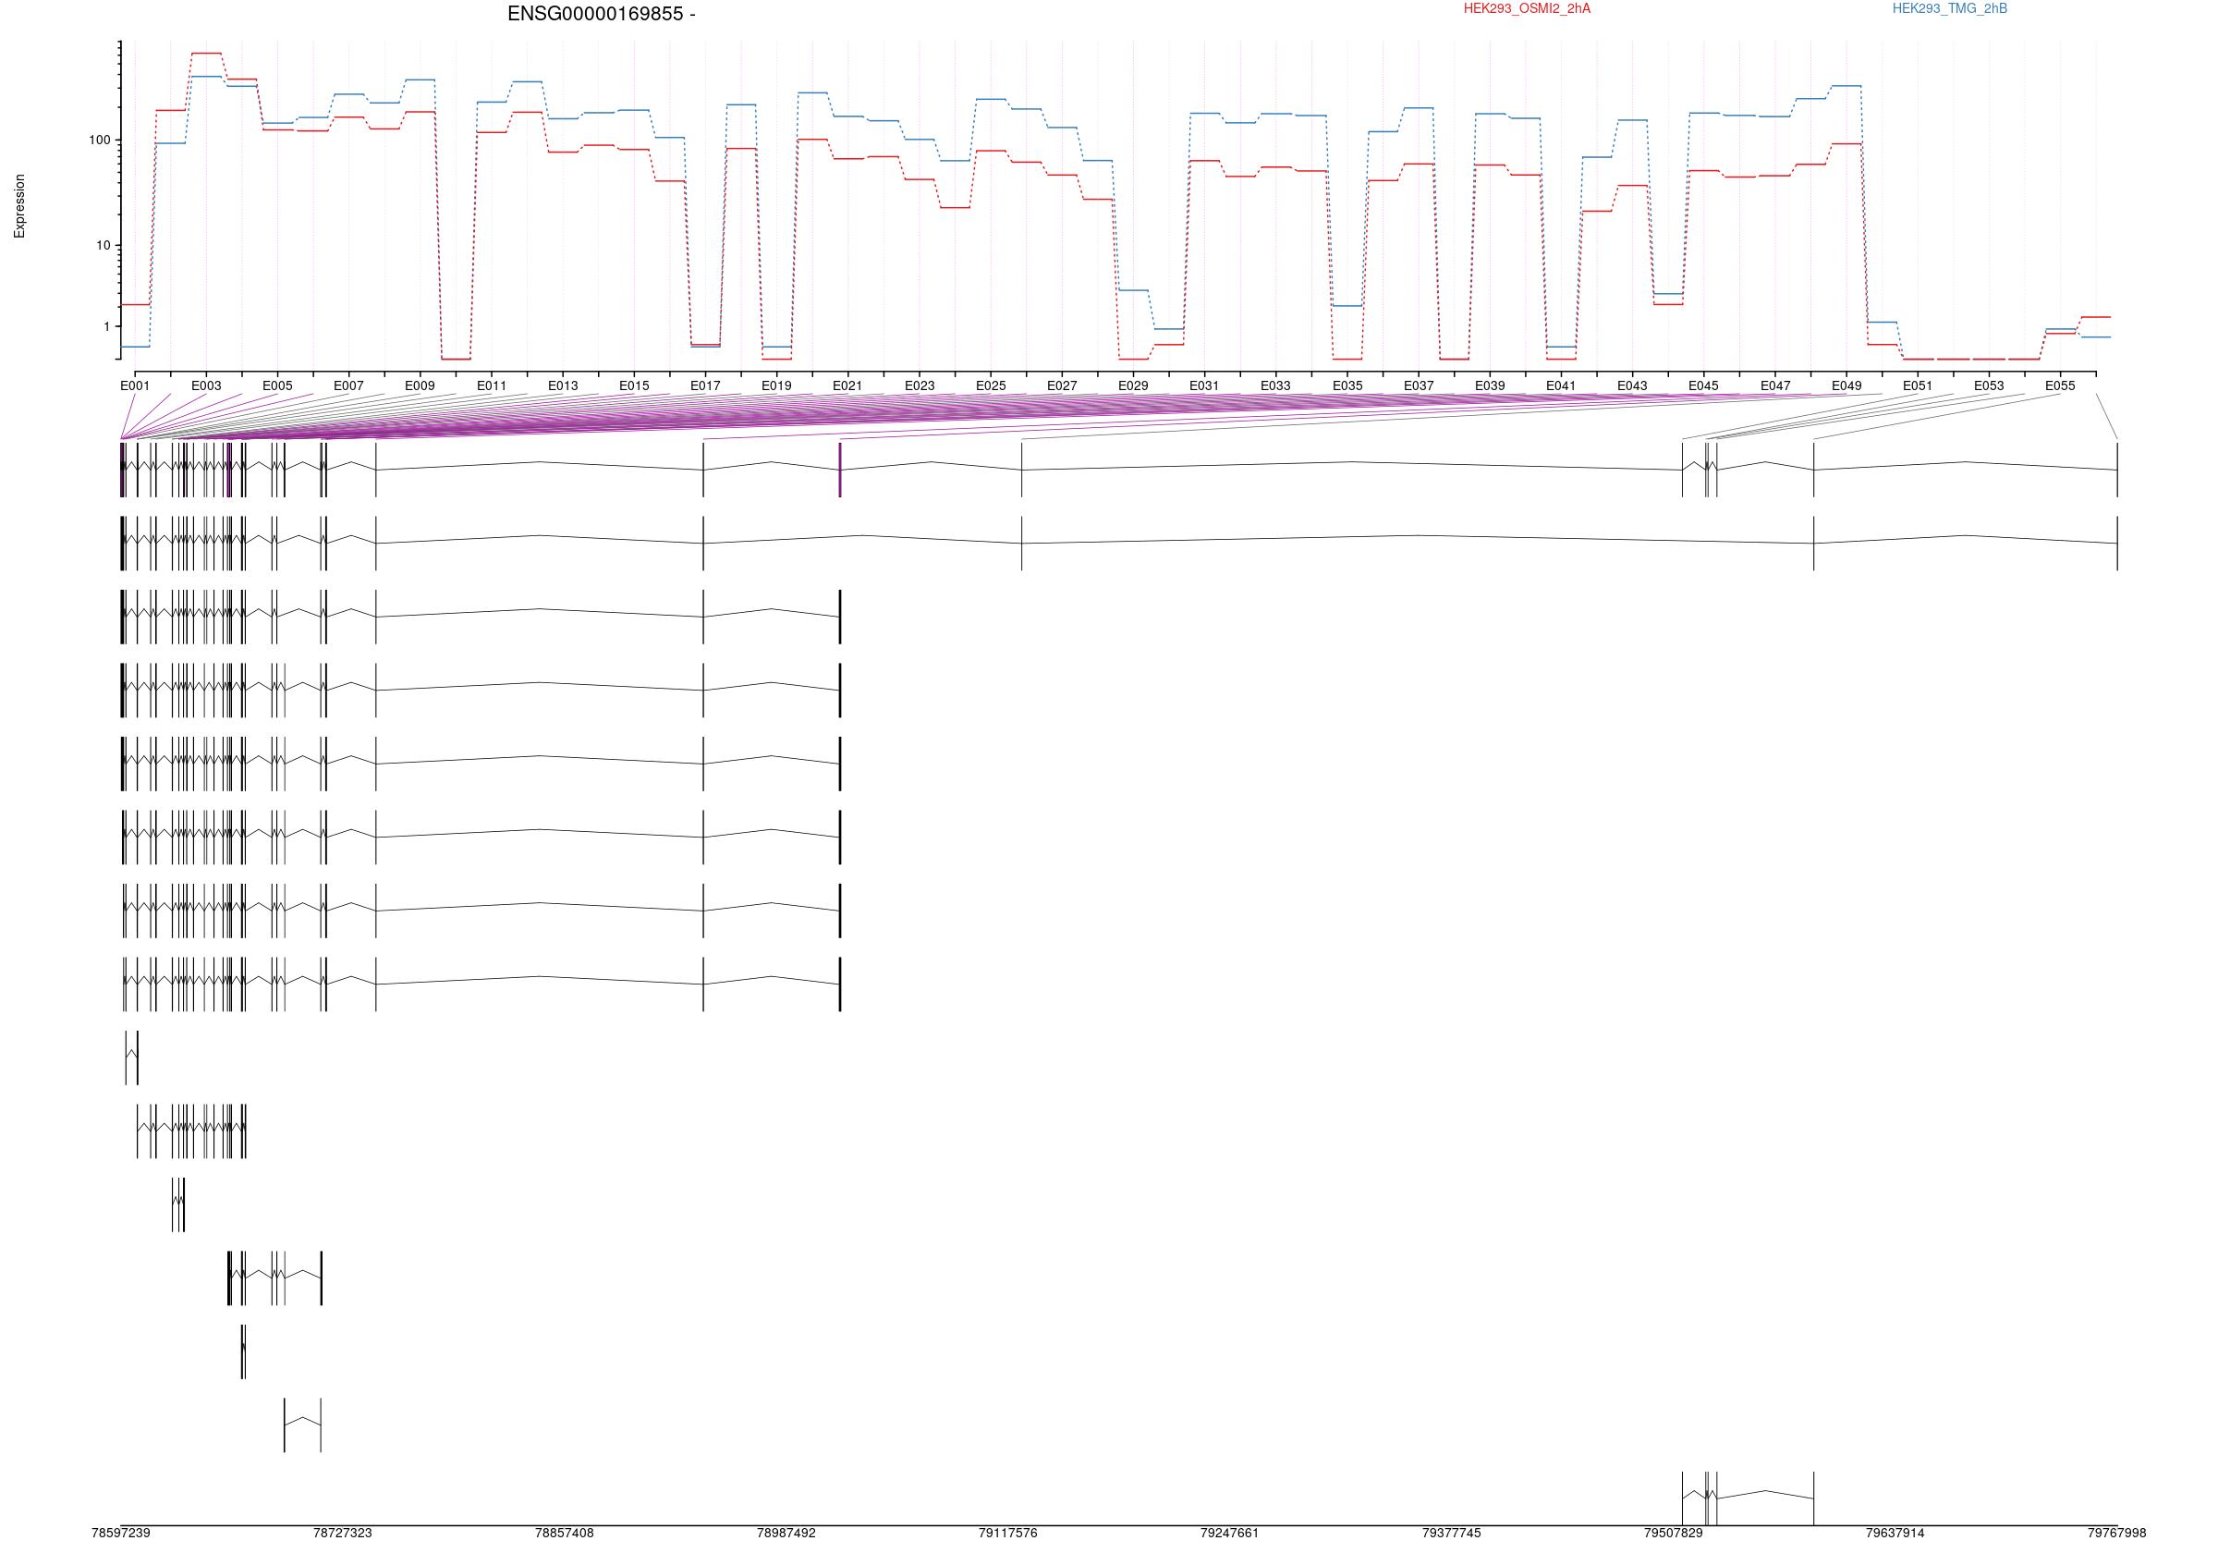Click the purple exon in the top transcript

tap(840, 470)
